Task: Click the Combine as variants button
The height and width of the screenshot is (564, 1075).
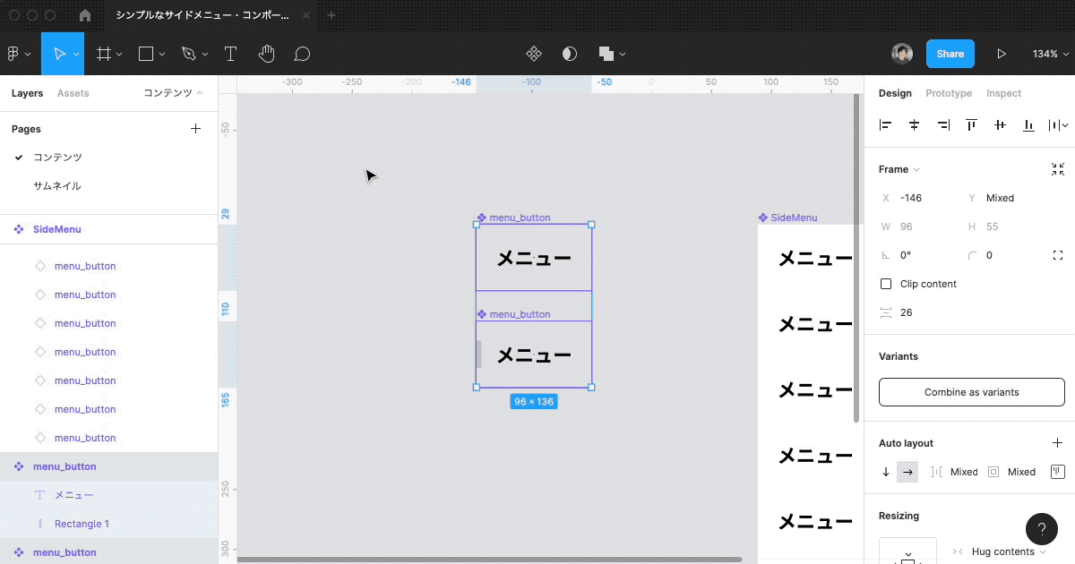Action: pyautogui.click(x=971, y=392)
